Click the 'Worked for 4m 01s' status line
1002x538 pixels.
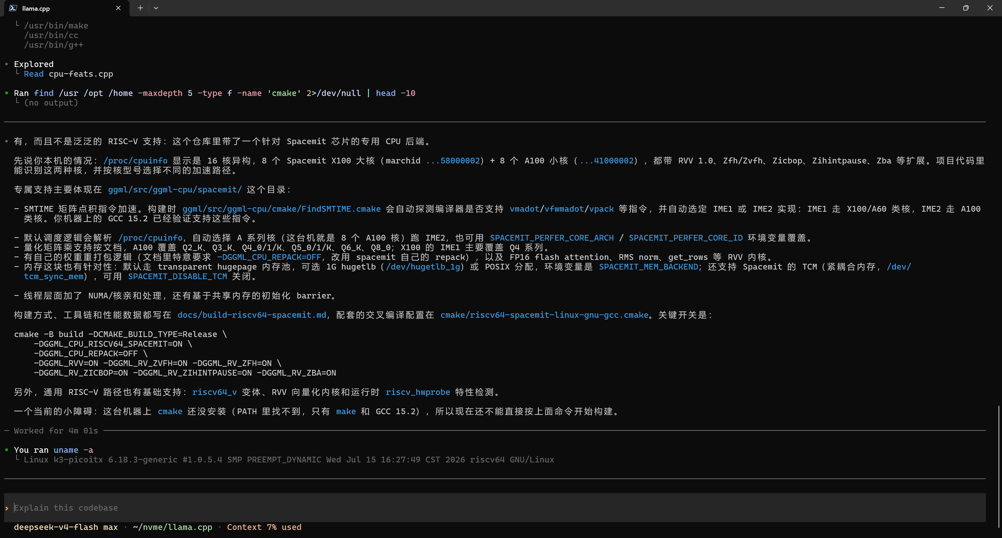pos(56,431)
